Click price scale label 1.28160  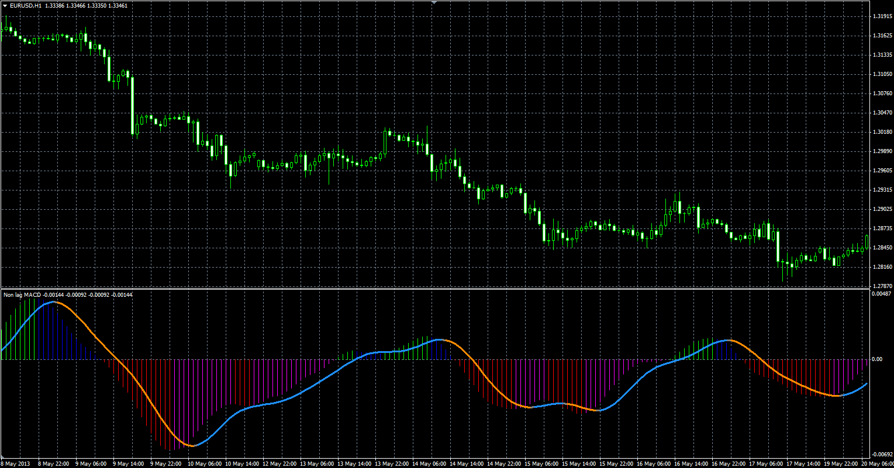pyautogui.click(x=882, y=266)
